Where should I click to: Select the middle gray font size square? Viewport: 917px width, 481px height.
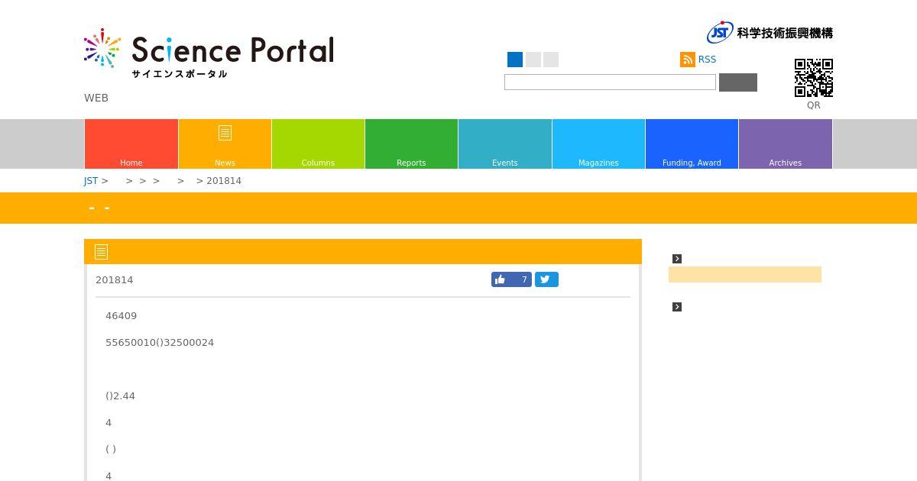click(x=533, y=60)
